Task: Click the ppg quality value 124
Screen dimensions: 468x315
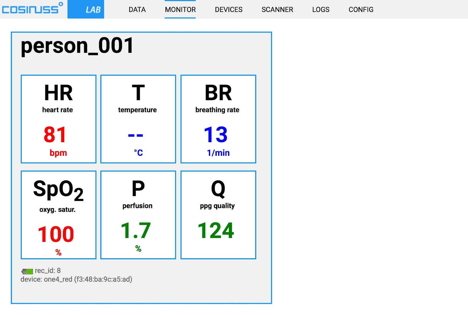Action: pyautogui.click(x=216, y=231)
